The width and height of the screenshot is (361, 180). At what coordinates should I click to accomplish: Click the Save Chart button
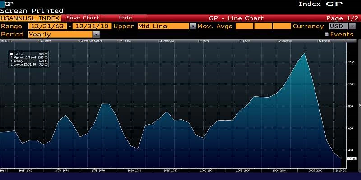(x=83, y=18)
